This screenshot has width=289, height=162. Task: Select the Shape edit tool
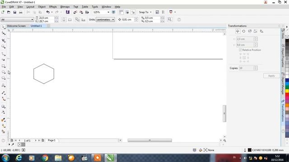coord(3,33)
